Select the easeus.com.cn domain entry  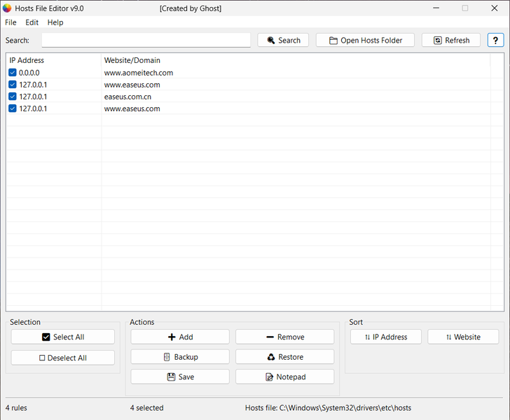pyautogui.click(x=127, y=97)
